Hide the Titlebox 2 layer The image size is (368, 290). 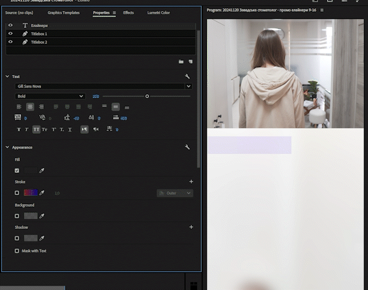pos(11,42)
